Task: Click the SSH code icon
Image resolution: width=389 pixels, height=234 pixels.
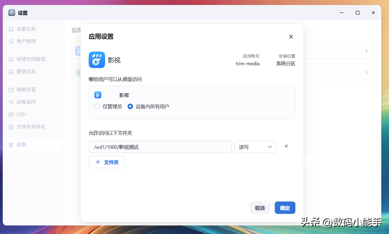Action: click(x=11, y=115)
